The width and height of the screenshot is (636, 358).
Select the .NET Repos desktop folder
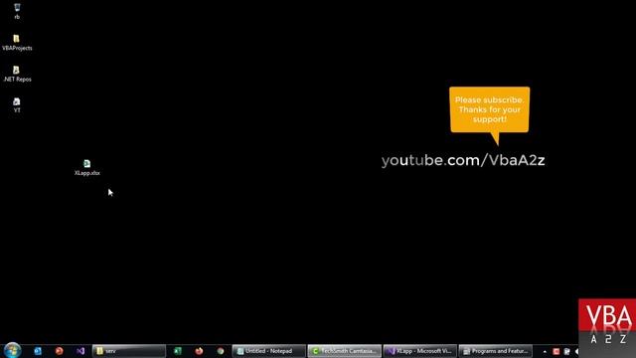point(17,74)
